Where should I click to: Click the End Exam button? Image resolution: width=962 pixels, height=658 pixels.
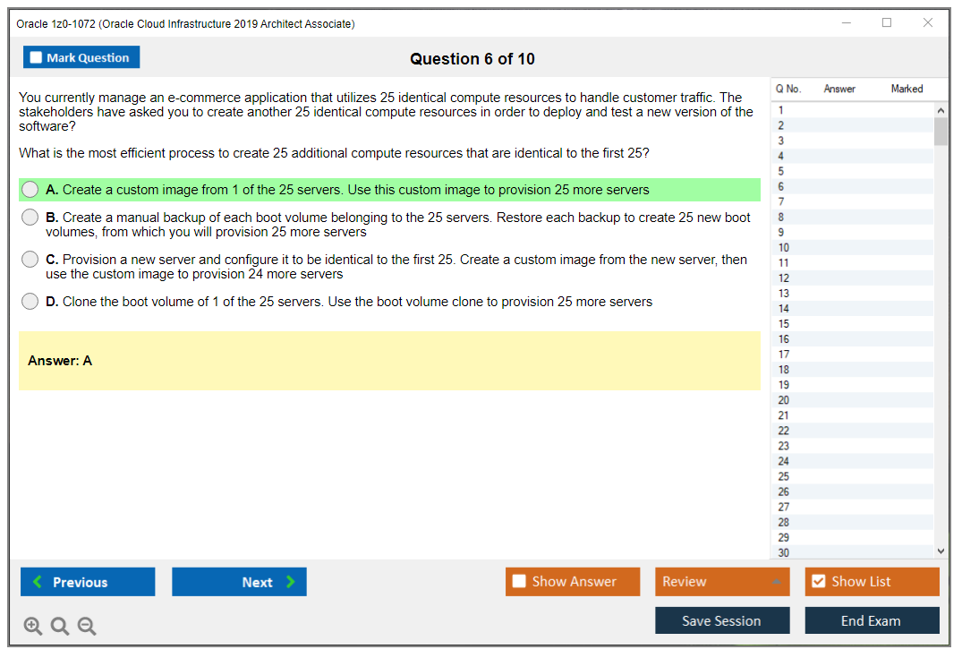tap(871, 620)
